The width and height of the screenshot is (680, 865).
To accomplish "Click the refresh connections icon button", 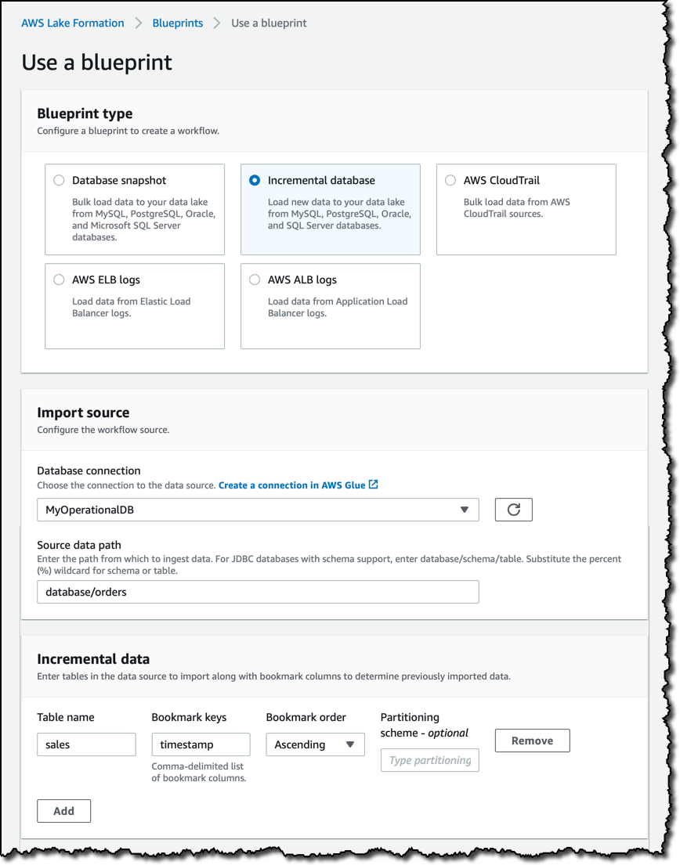I will tap(513, 510).
